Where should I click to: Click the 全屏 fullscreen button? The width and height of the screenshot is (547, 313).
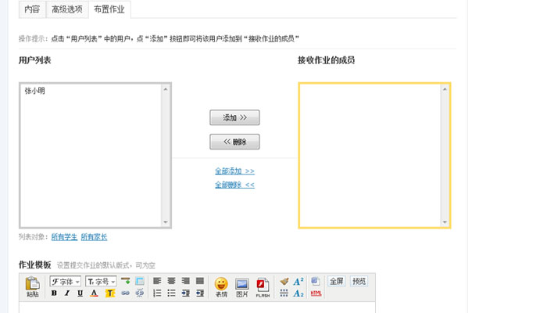coord(335,281)
